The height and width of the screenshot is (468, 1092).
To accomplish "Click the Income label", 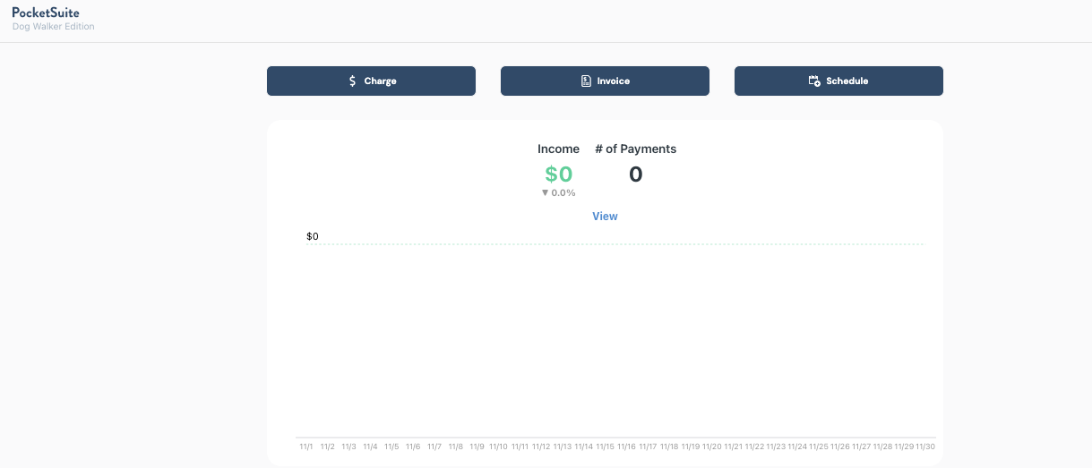I will pyautogui.click(x=558, y=149).
